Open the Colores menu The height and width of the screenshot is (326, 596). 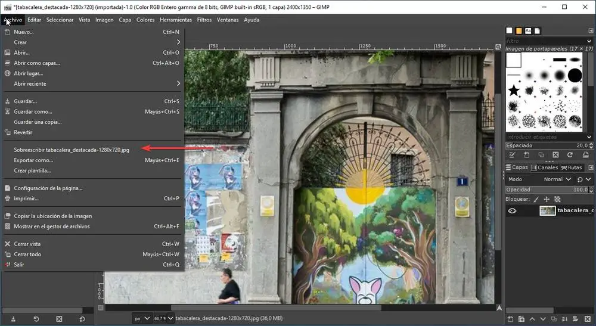[x=145, y=20]
